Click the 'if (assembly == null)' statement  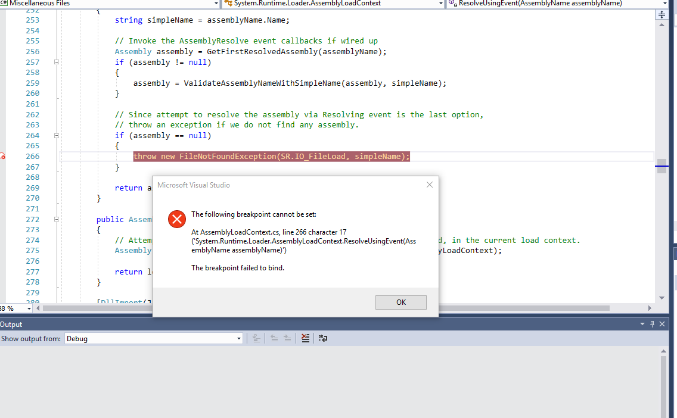click(163, 135)
